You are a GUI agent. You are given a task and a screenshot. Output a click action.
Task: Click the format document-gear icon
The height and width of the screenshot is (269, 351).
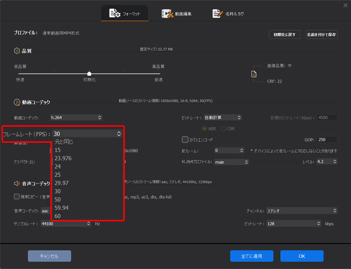[x=114, y=13]
